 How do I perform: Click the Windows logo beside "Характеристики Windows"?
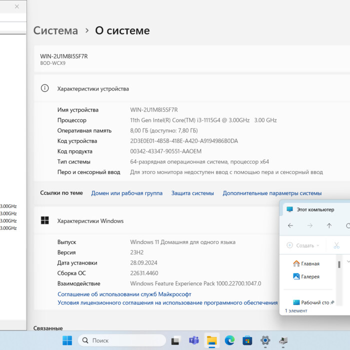tap(45, 220)
